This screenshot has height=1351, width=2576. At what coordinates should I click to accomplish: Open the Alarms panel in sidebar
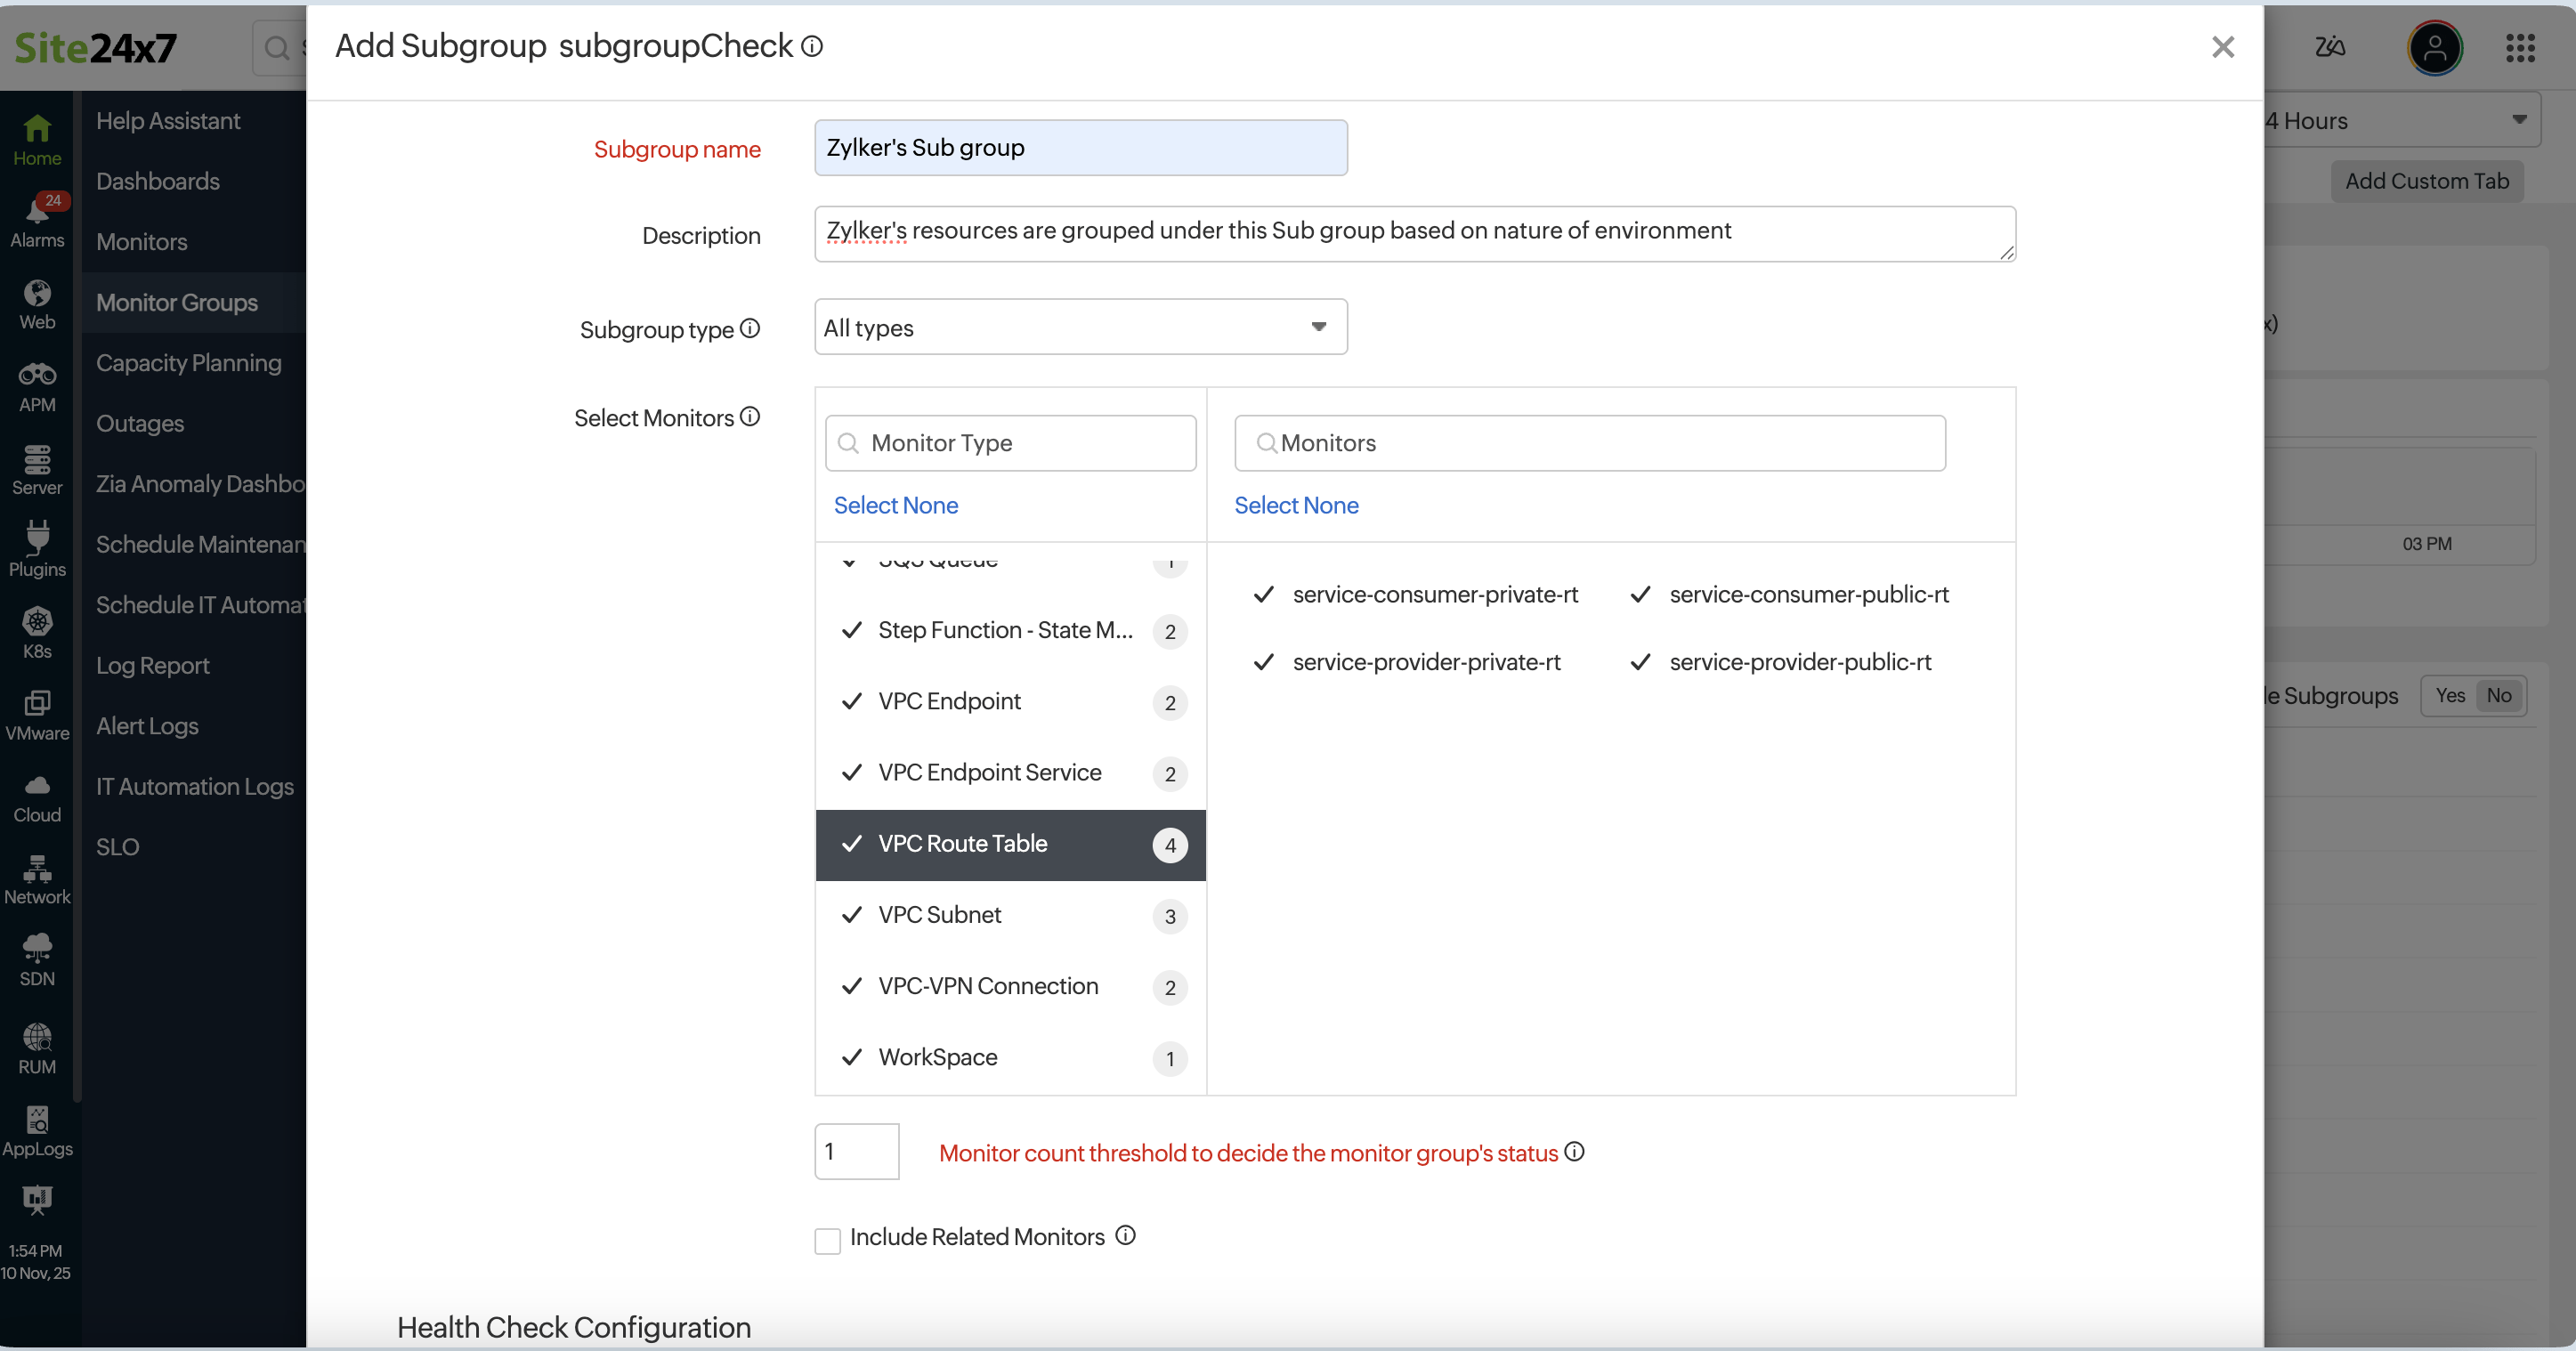(37, 219)
